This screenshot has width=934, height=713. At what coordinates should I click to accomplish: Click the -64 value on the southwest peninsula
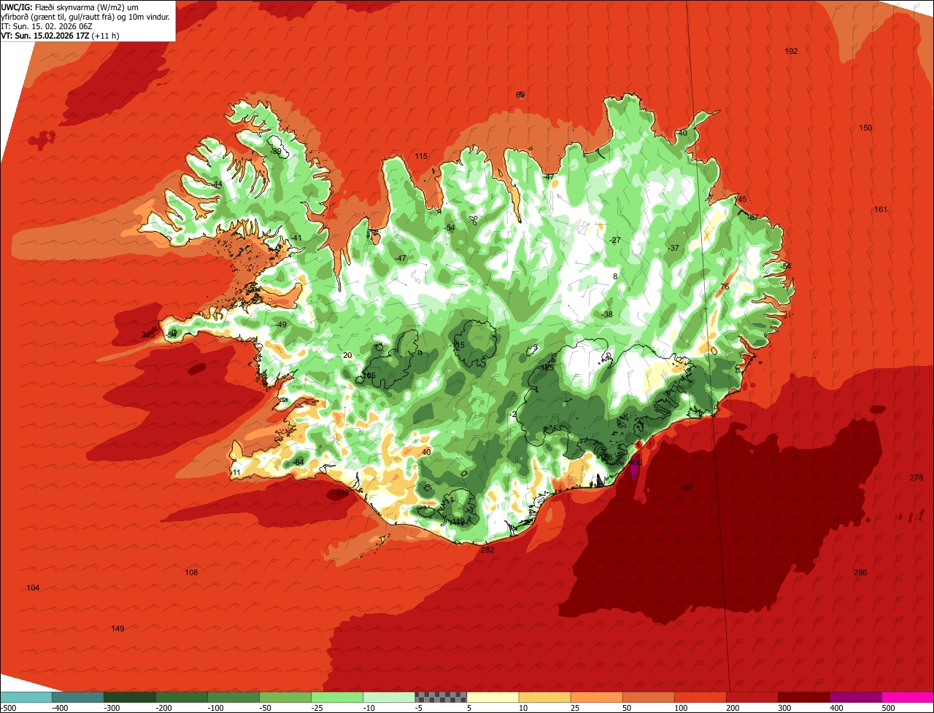coord(298,462)
